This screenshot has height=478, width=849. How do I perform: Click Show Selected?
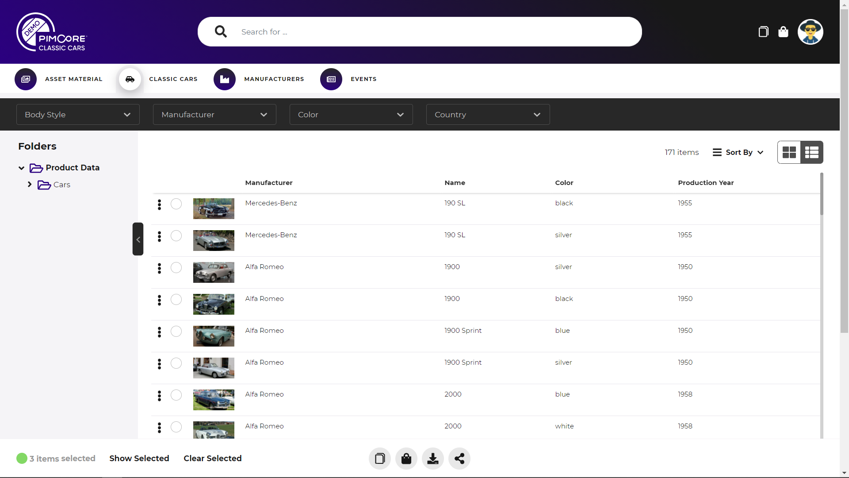pos(139,459)
